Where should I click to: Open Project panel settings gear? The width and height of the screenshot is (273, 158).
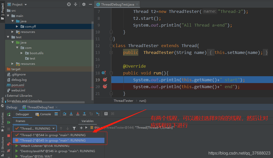click(84, 4)
